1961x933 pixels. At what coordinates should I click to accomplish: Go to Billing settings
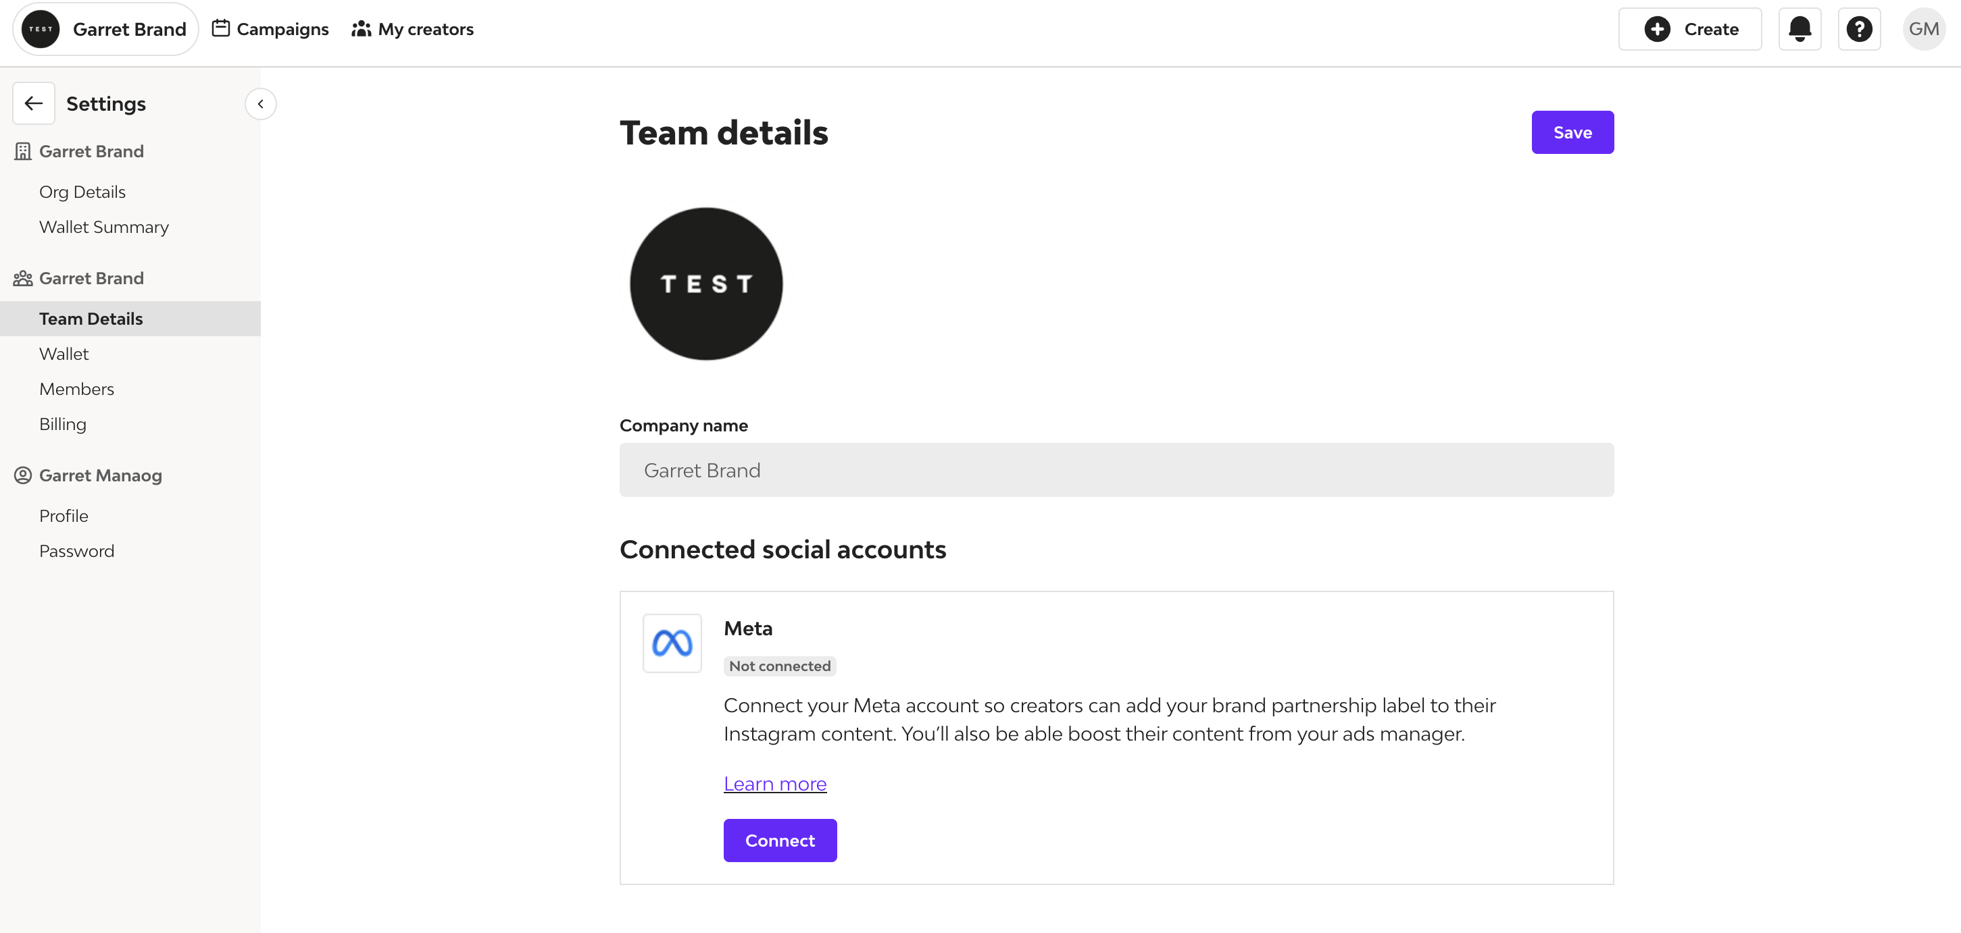tap(64, 423)
